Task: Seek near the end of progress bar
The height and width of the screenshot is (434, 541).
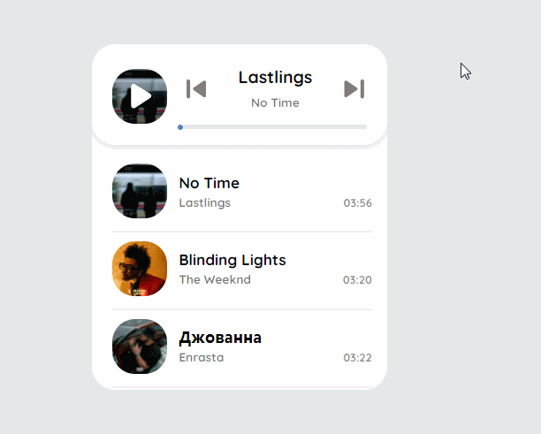Action: (x=361, y=127)
